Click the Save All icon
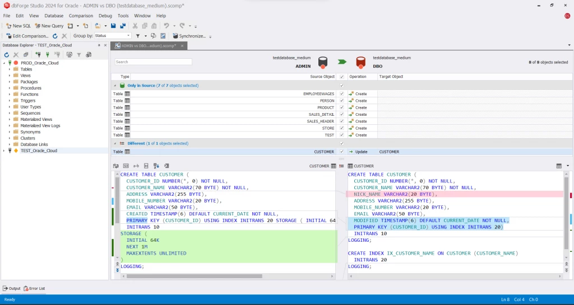The width and height of the screenshot is (574, 305). tap(123, 26)
